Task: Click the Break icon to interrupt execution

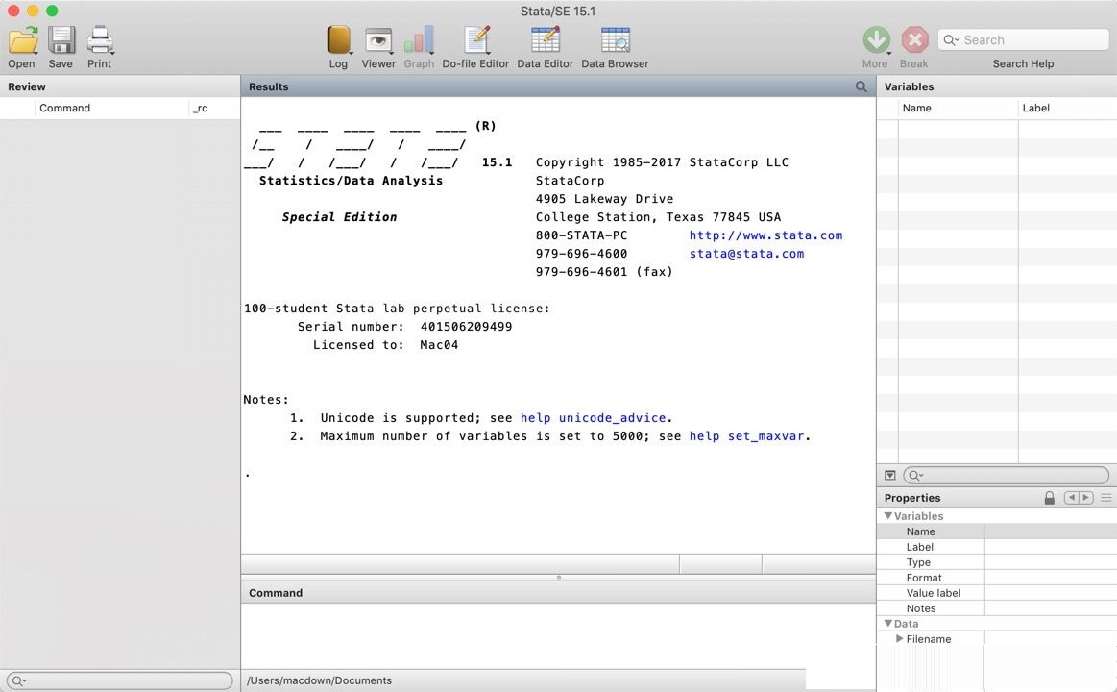Action: point(912,39)
